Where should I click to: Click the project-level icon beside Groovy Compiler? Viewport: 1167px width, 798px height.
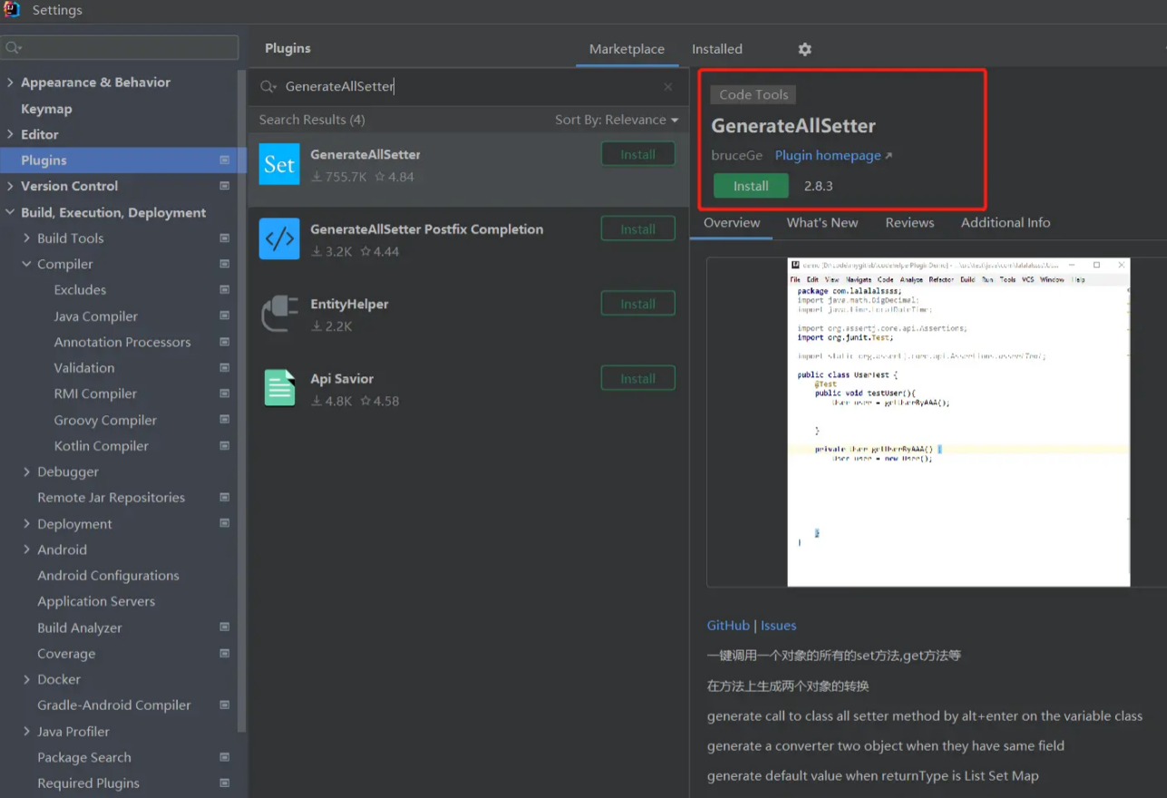(x=225, y=420)
